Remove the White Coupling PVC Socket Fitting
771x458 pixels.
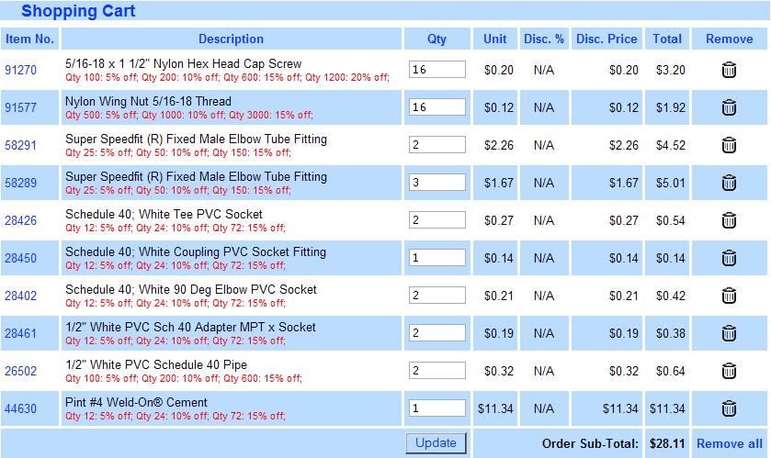[x=729, y=258]
